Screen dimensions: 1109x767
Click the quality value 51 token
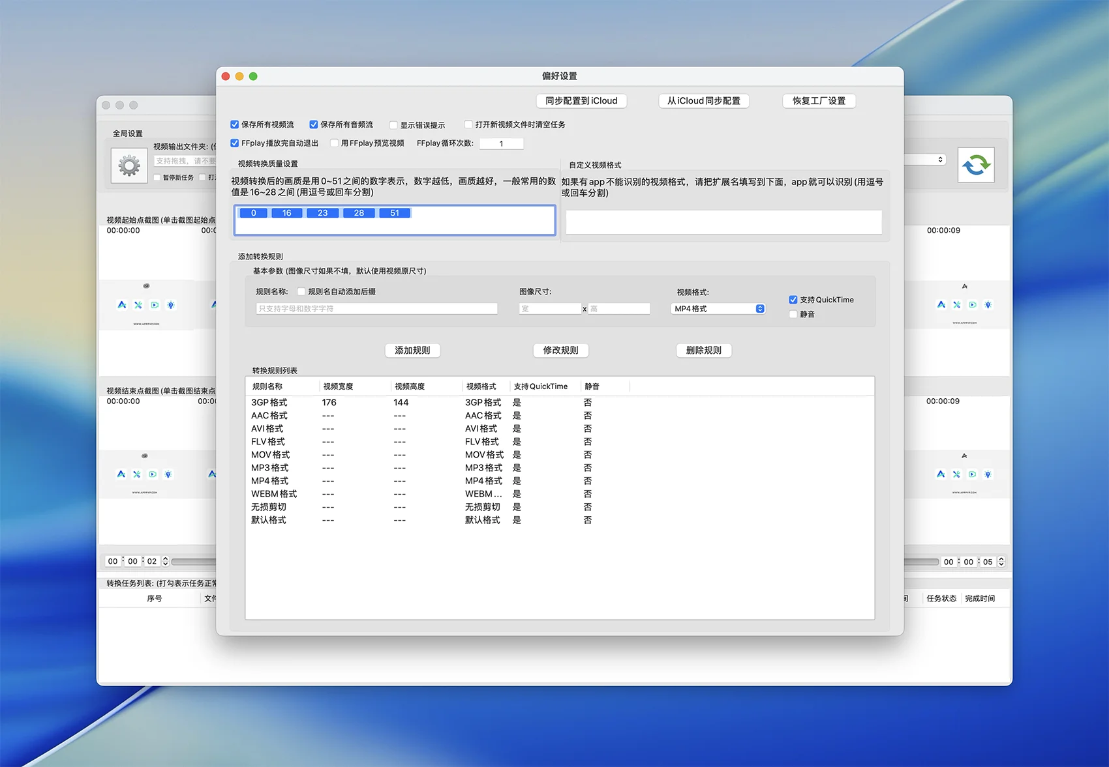(395, 213)
